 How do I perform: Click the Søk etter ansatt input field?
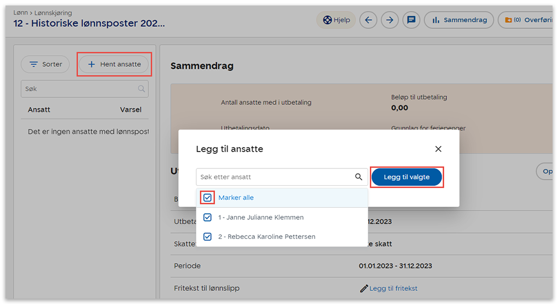pyautogui.click(x=274, y=177)
